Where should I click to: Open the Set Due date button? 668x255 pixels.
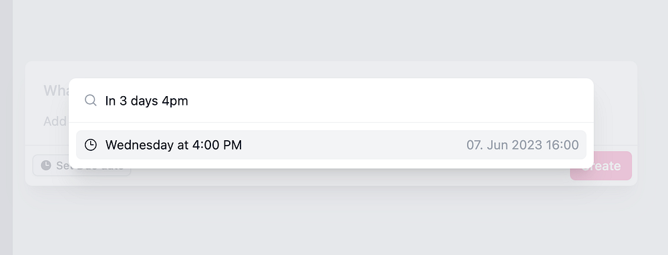click(81, 165)
